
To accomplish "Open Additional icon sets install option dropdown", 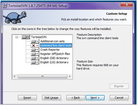I will 35,41.
